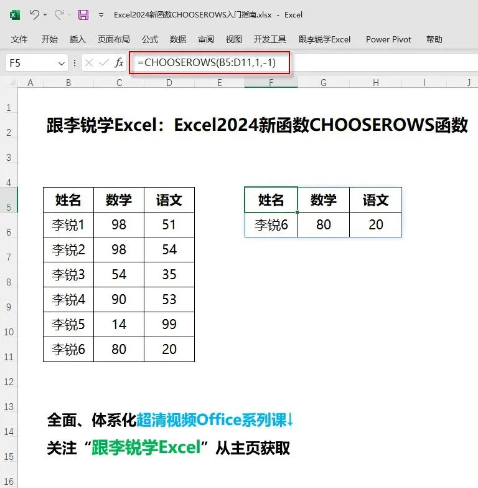The height and width of the screenshot is (488, 478).
Task: Click the Excel application icon
Action: (x=14, y=14)
